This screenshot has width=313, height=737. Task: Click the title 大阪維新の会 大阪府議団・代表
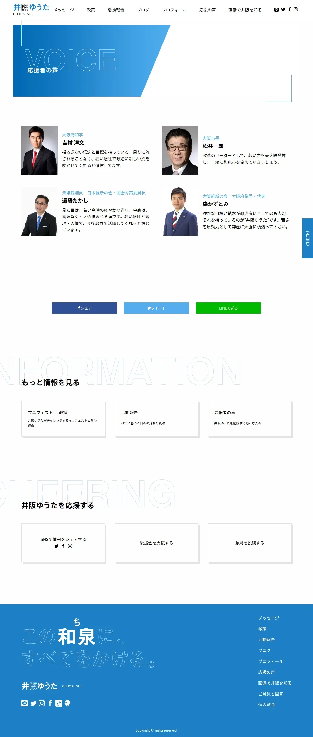tap(234, 196)
